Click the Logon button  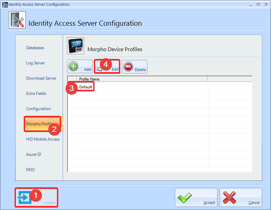point(37,197)
